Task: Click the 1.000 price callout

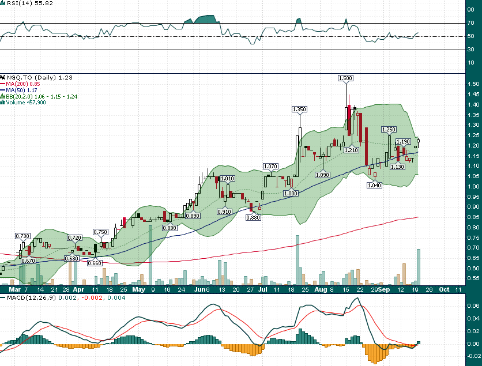Action: pos(291,193)
